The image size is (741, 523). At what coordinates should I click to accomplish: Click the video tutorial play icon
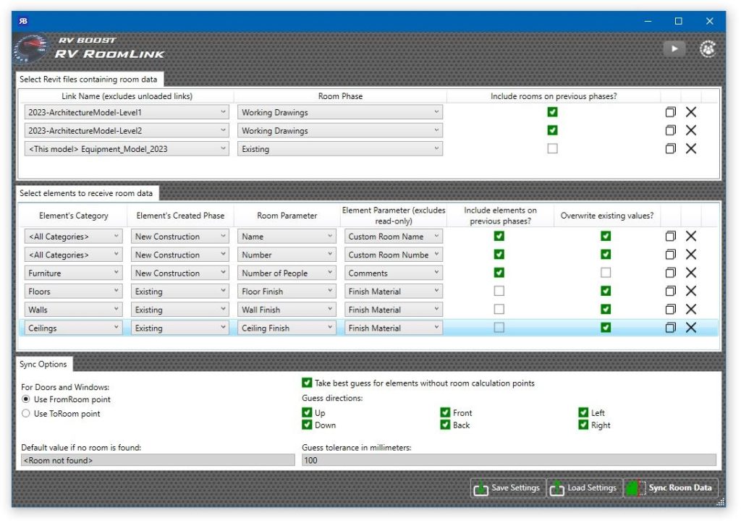674,48
